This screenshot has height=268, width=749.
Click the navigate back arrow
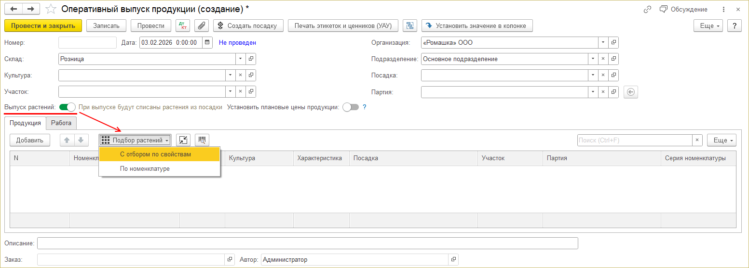click(14, 9)
